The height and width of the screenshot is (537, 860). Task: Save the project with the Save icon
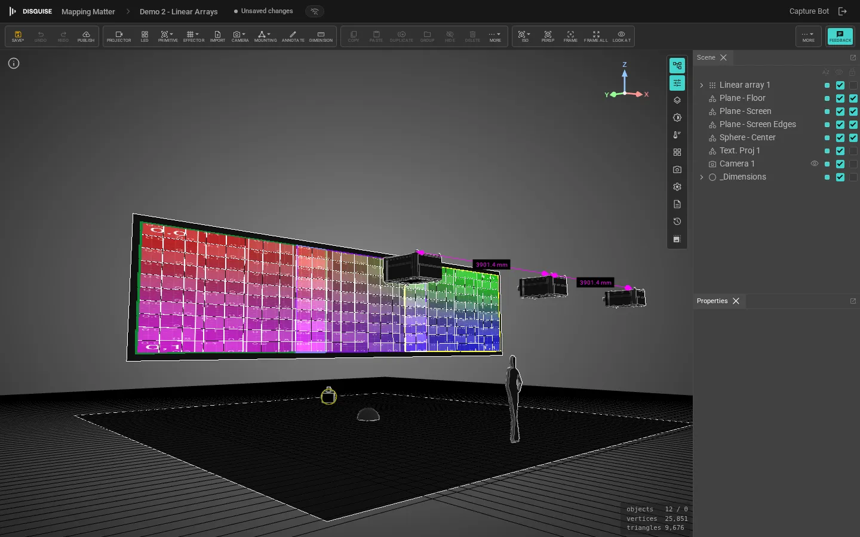[x=18, y=36]
